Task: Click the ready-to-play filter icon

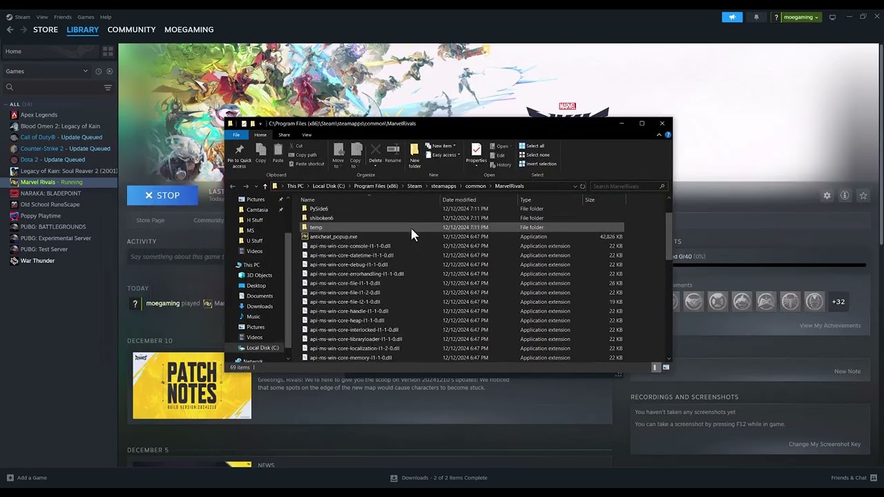Action: (x=109, y=71)
